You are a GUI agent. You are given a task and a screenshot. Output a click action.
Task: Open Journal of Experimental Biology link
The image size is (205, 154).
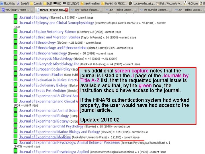44,116
